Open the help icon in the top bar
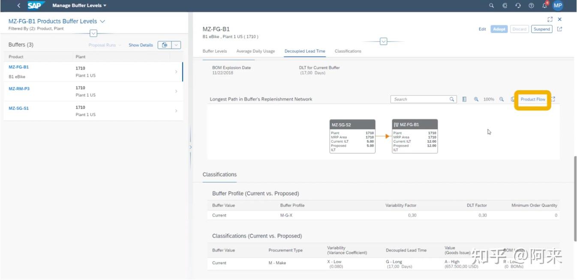The height and width of the screenshot is (280, 577). point(531,6)
